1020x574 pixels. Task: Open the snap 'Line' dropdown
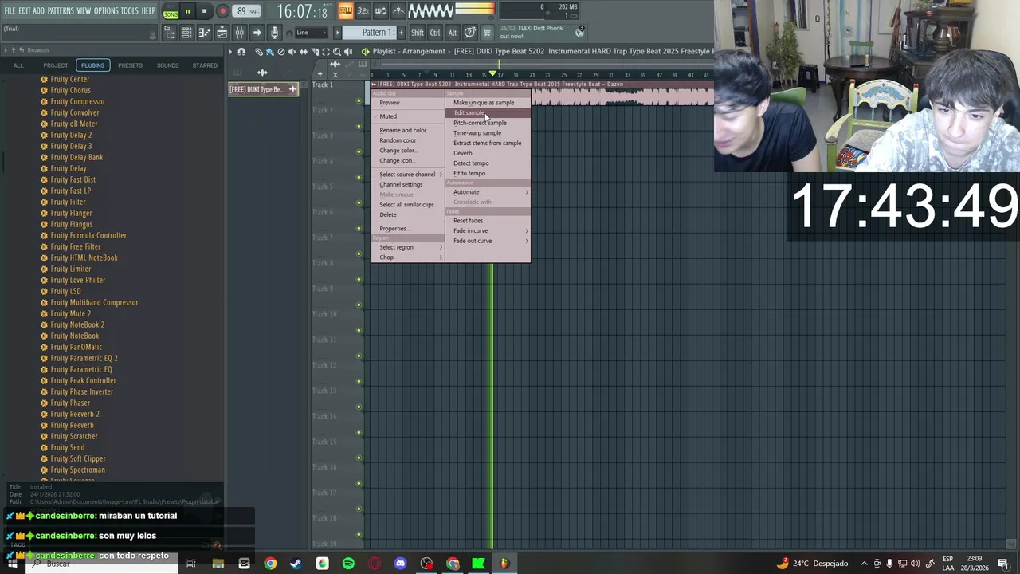[x=310, y=33]
